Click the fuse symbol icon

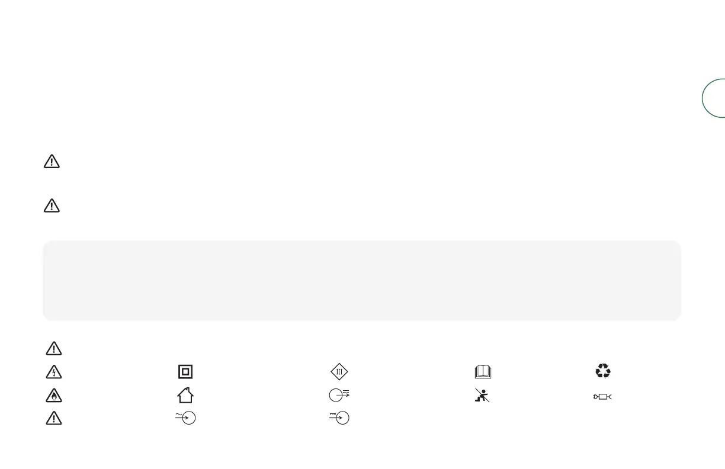coord(603,396)
